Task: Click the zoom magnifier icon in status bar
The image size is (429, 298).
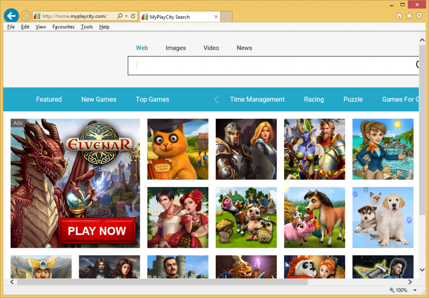Action: [392, 290]
